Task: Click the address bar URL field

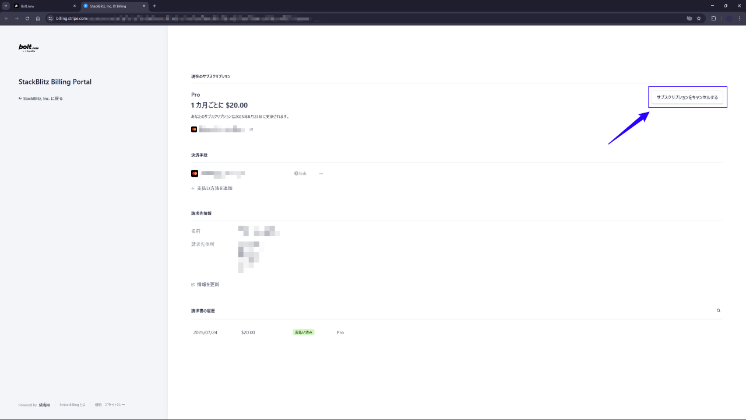Action: pos(367,18)
